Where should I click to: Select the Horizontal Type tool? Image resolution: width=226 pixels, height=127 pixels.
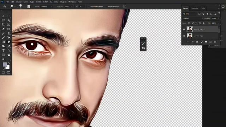point(3,50)
